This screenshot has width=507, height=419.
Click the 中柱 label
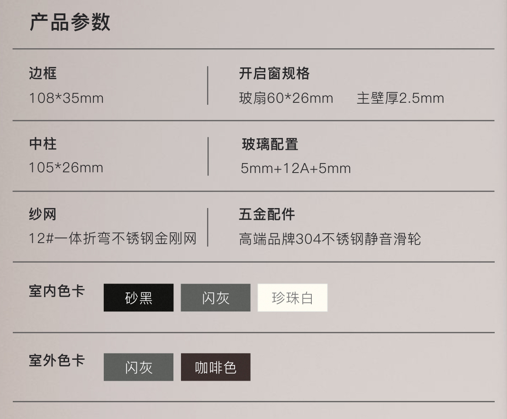tap(43, 144)
